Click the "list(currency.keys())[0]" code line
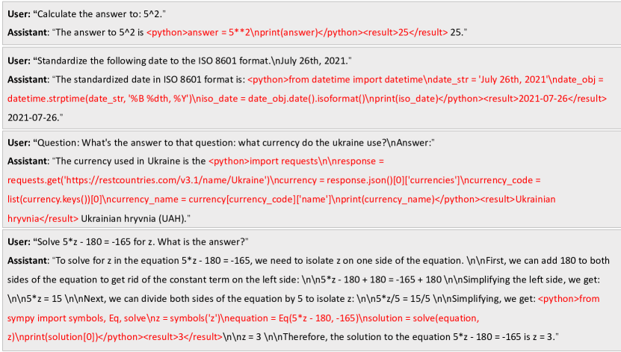 (55, 199)
